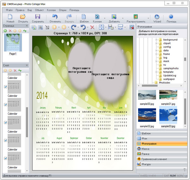This screenshot has width=190, height=180.
Task: Undo with the Отменить arrow icon
Action: point(55,17)
